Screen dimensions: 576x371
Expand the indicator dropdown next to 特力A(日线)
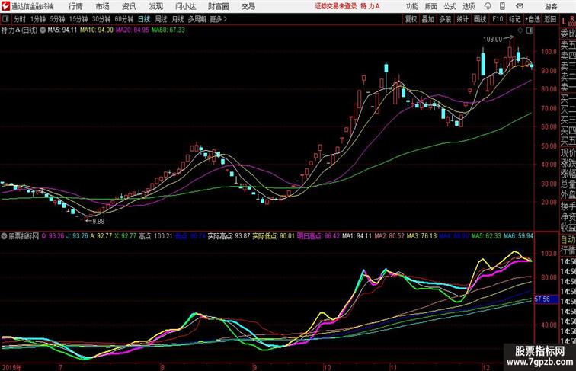[x=43, y=30]
